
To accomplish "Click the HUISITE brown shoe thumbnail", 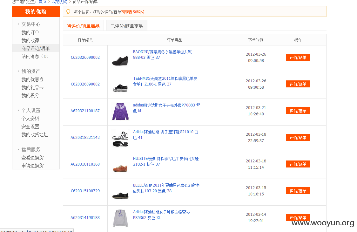I will (x=120, y=169).
